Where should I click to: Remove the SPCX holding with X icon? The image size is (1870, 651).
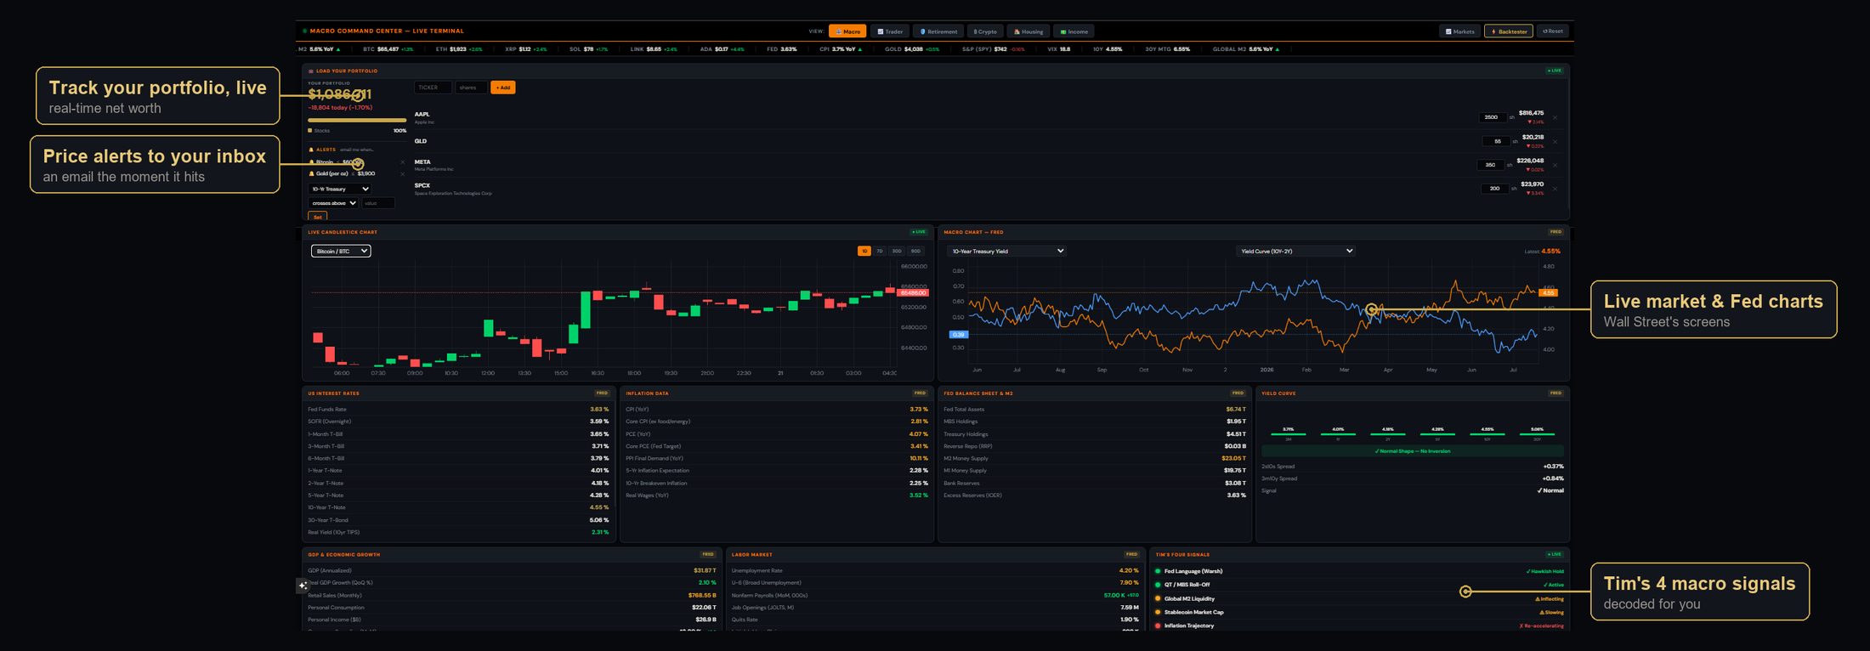click(1555, 189)
